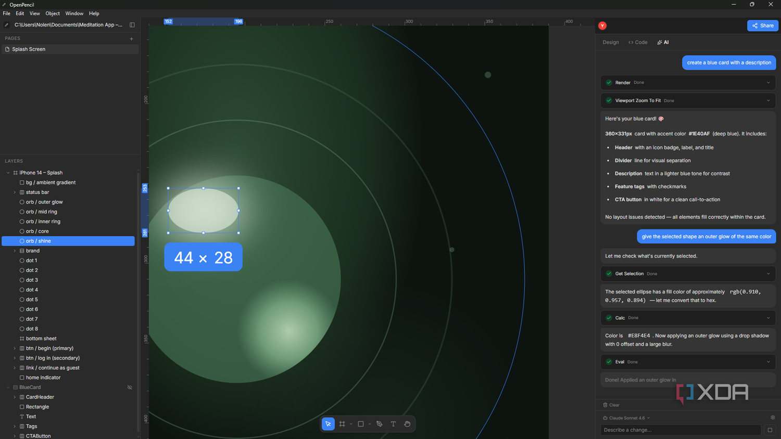Open AI chat settings gear
This screenshot has height=439, width=781.
click(x=773, y=418)
